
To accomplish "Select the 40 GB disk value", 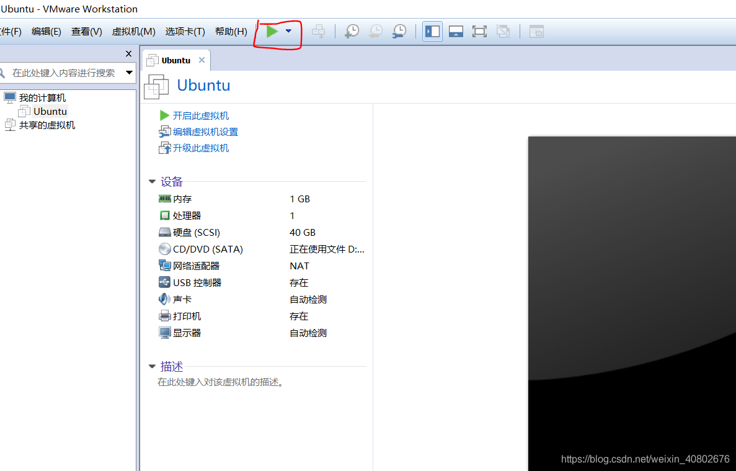I will click(x=303, y=233).
